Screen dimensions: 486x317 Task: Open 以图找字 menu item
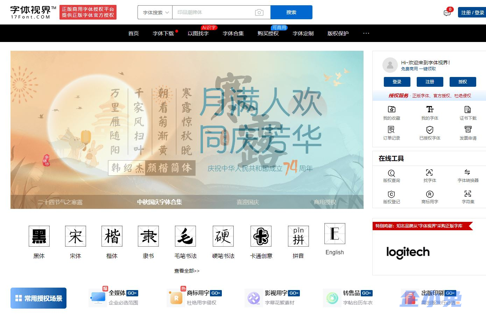point(198,34)
